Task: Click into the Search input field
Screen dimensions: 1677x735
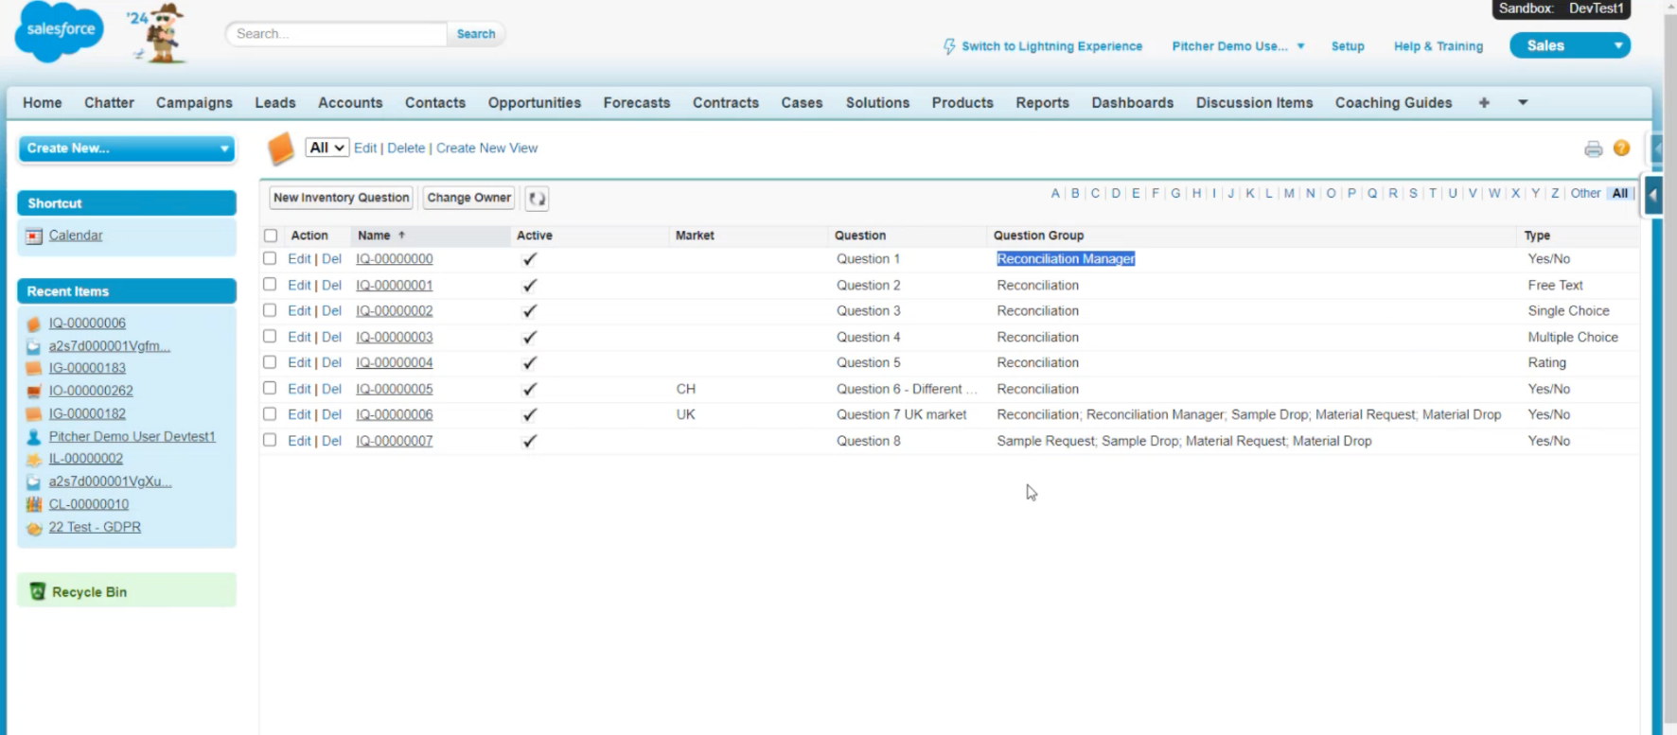Action: click(336, 34)
